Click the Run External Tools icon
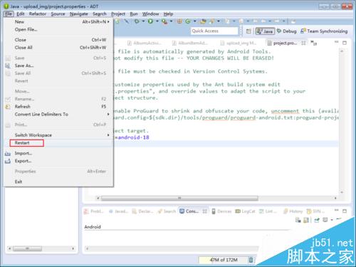 164,21
